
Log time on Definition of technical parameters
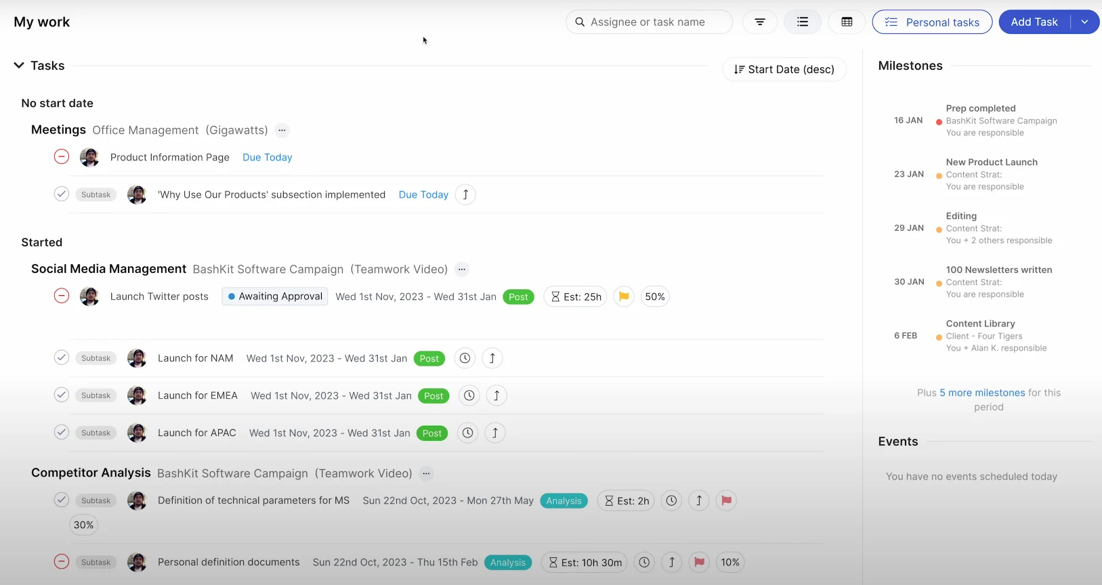click(671, 500)
